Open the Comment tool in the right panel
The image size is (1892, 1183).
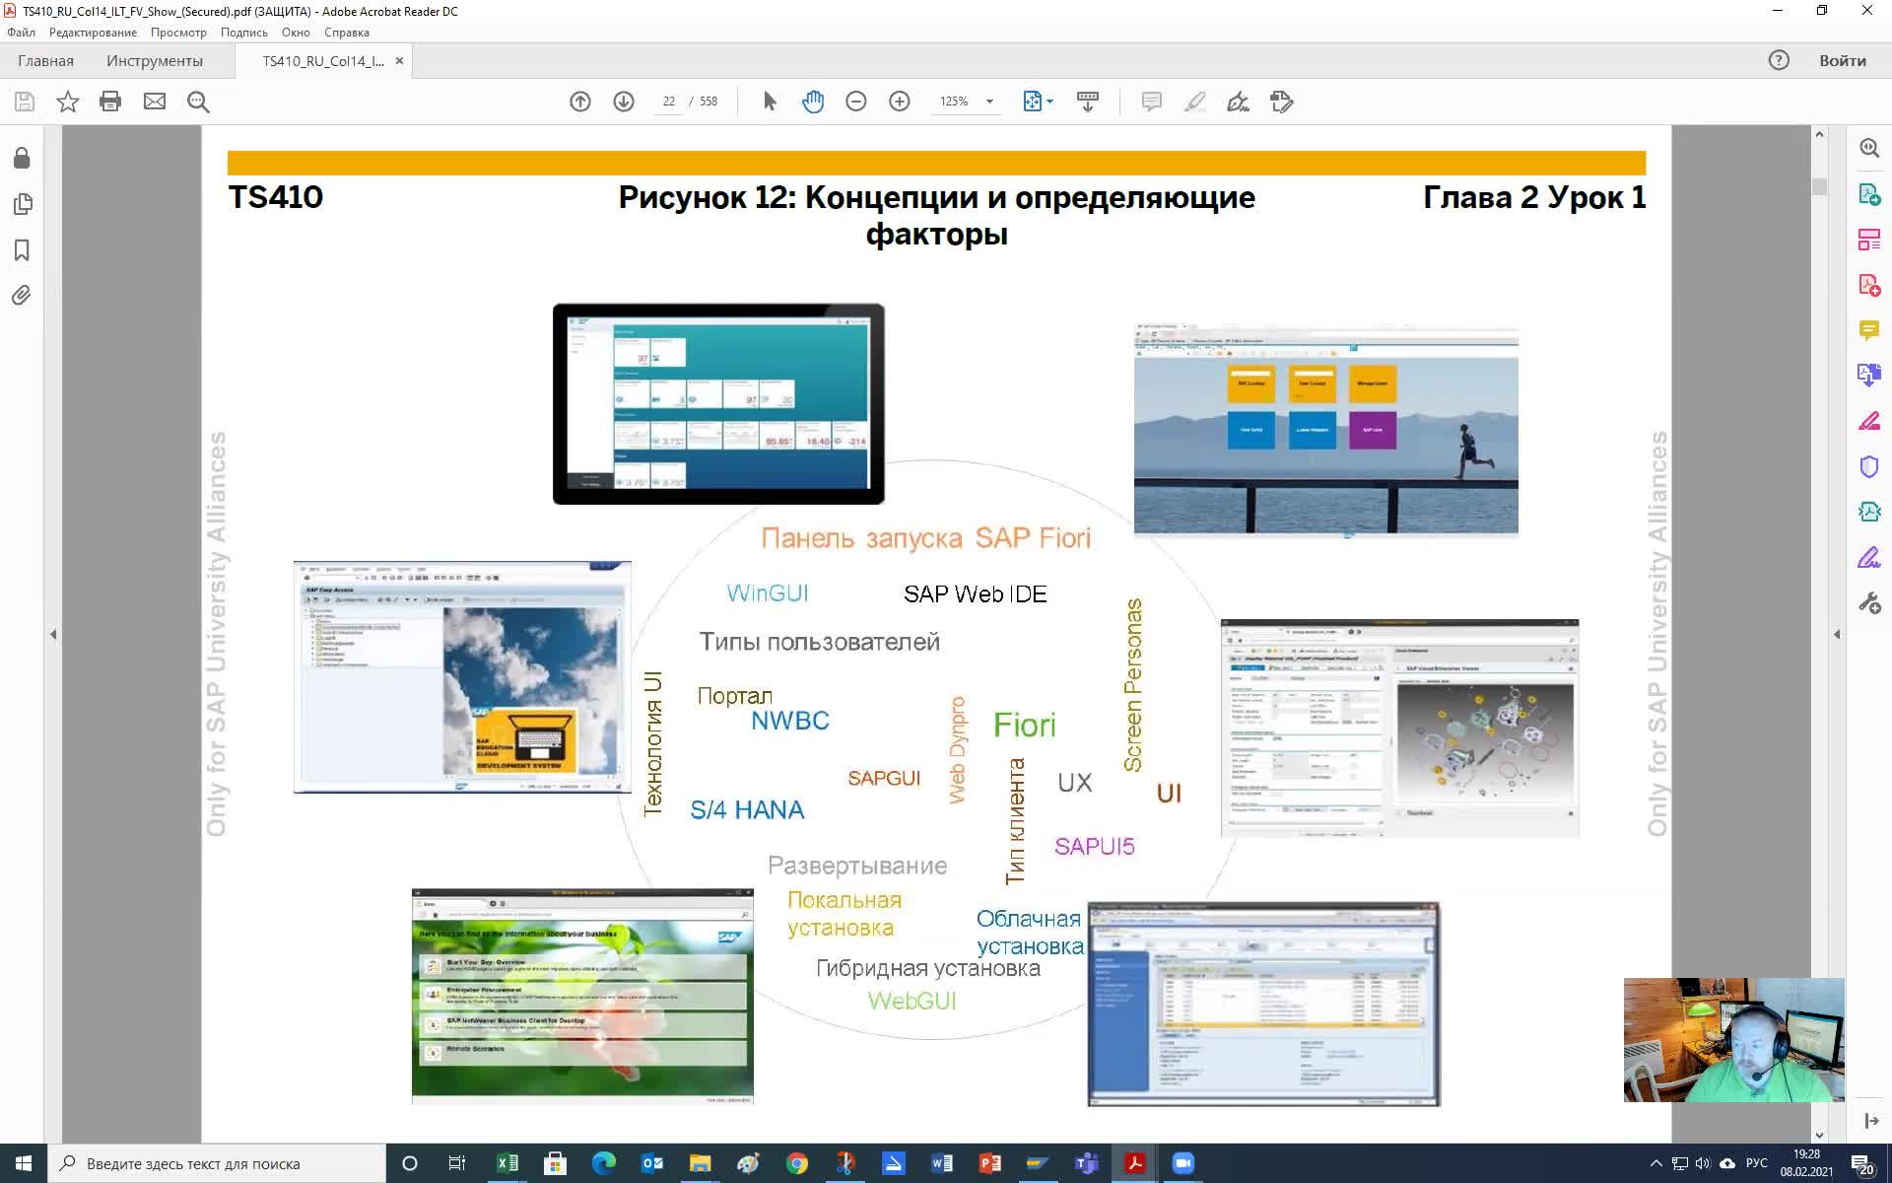pos(1869,330)
